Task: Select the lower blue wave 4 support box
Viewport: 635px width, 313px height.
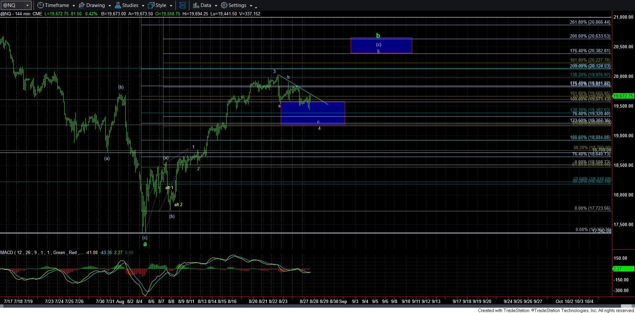Action: (313, 113)
